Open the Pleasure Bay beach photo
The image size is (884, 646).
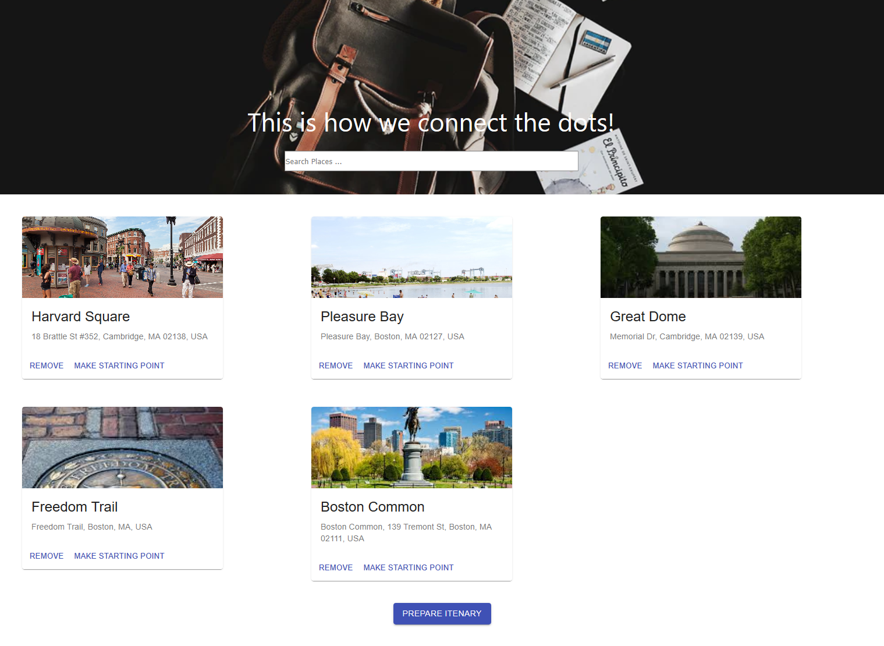coord(411,257)
